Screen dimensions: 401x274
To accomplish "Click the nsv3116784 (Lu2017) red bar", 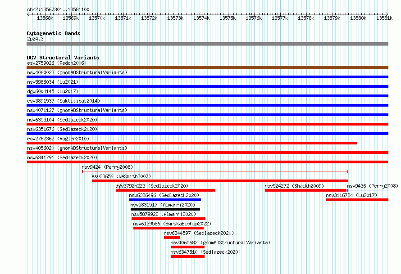I will (357, 200).
